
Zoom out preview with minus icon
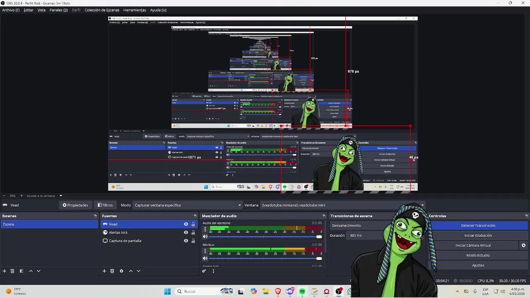click(4, 196)
